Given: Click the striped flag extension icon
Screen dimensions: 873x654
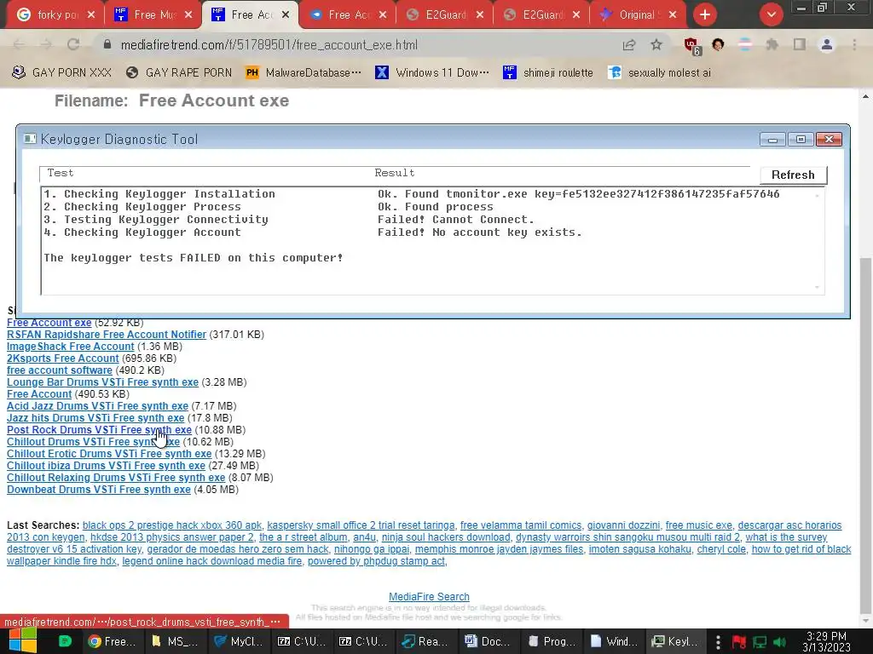Looking at the screenshot, I should (x=745, y=44).
